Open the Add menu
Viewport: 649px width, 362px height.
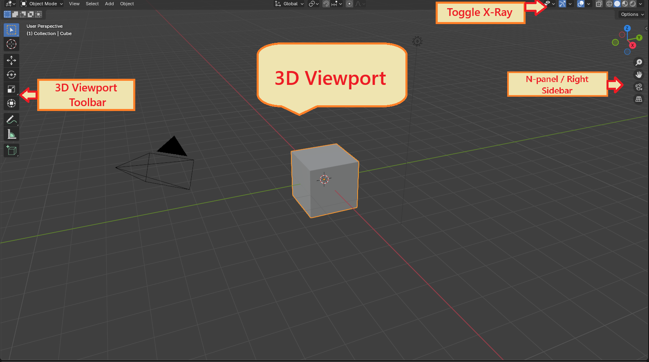tap(110, 4)
